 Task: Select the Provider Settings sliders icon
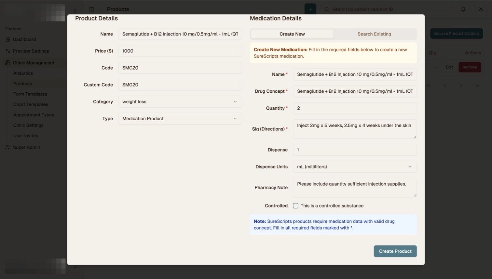click(x=7, y=51)
